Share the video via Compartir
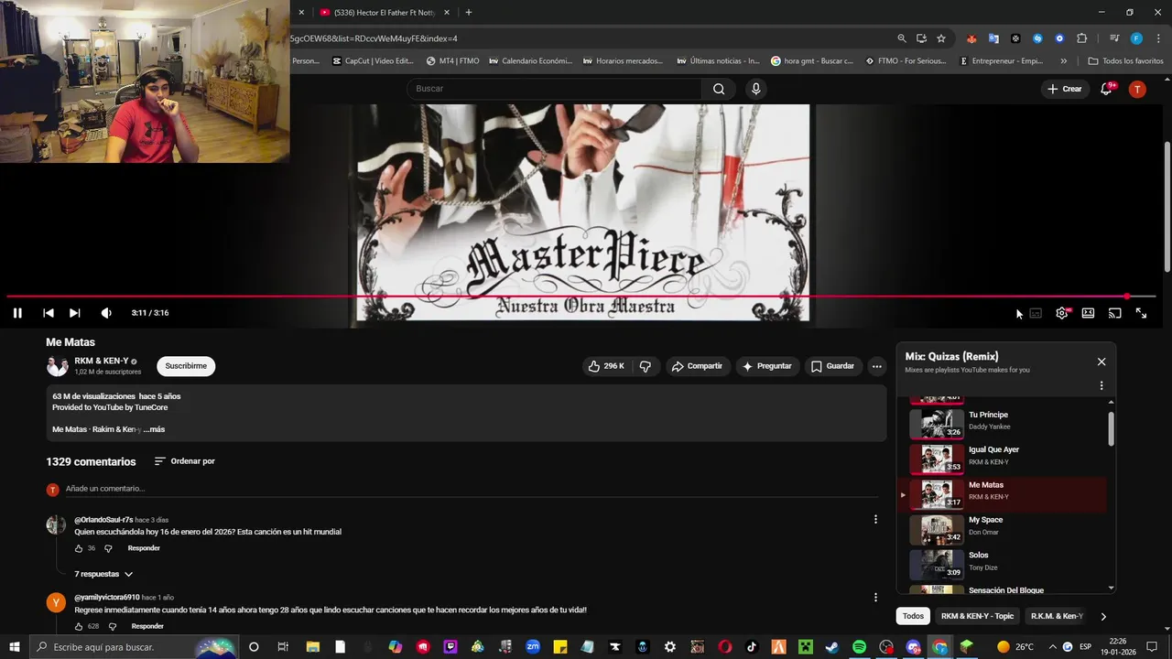This screenshot has height=659, width=1172. [x=698, y=366]
